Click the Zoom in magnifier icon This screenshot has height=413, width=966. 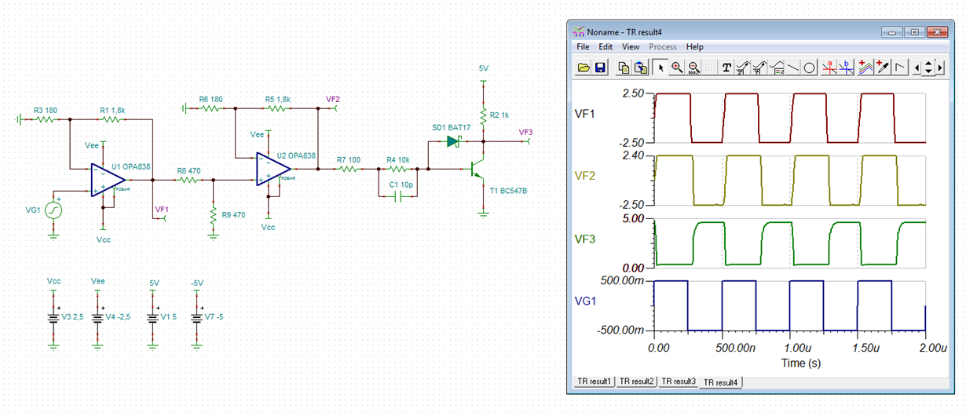677,68
